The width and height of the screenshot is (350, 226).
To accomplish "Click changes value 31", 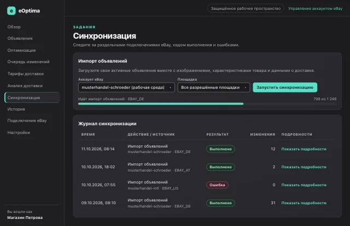I will [x=273, y=203].
